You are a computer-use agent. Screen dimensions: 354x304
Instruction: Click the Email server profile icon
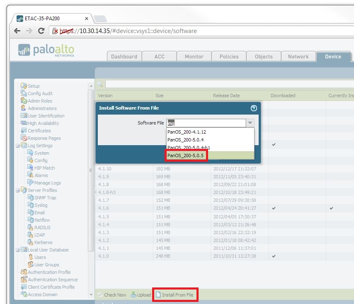click(31, 212)
